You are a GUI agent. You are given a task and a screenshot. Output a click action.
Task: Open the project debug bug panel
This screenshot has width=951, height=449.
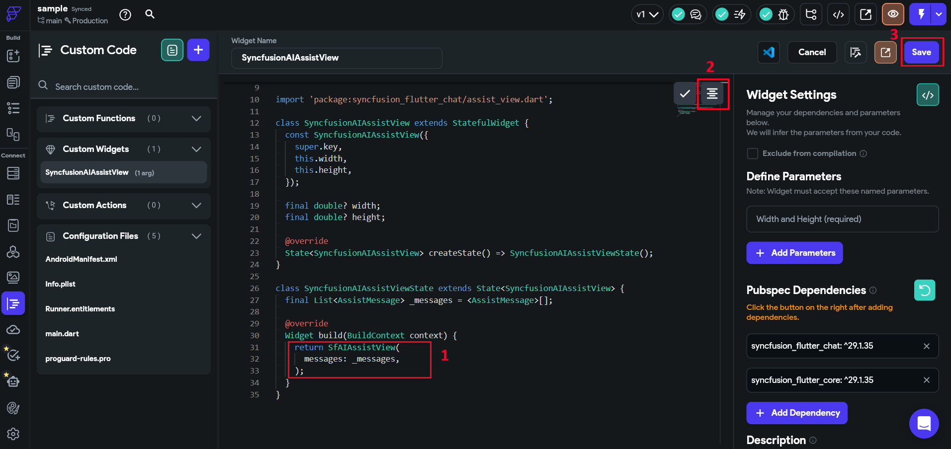pyautogui.click(x=784, y=14)
